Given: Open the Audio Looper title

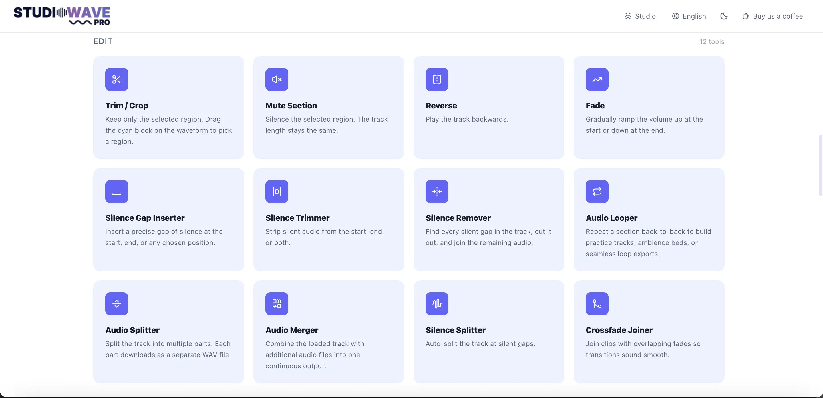Looking at the screenshot, I should pos(611,218).
